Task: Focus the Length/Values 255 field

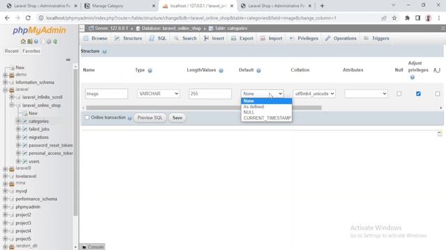Action: coord(210,94)
